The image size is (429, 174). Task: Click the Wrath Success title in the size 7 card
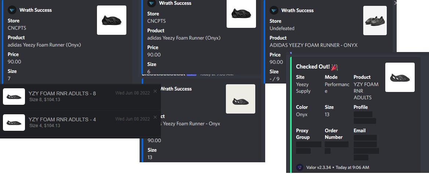[x=36, y=10]
